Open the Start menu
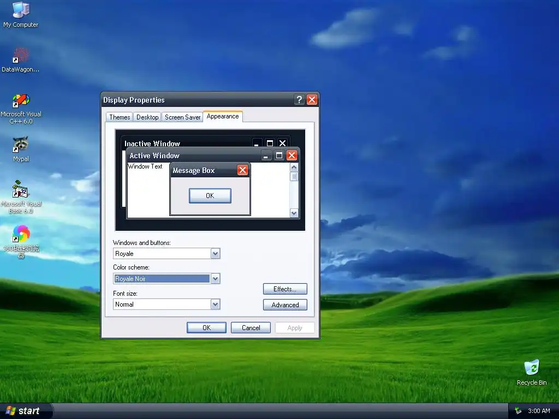Viewport: 559px width, 419px height. [x=26, y=411]
